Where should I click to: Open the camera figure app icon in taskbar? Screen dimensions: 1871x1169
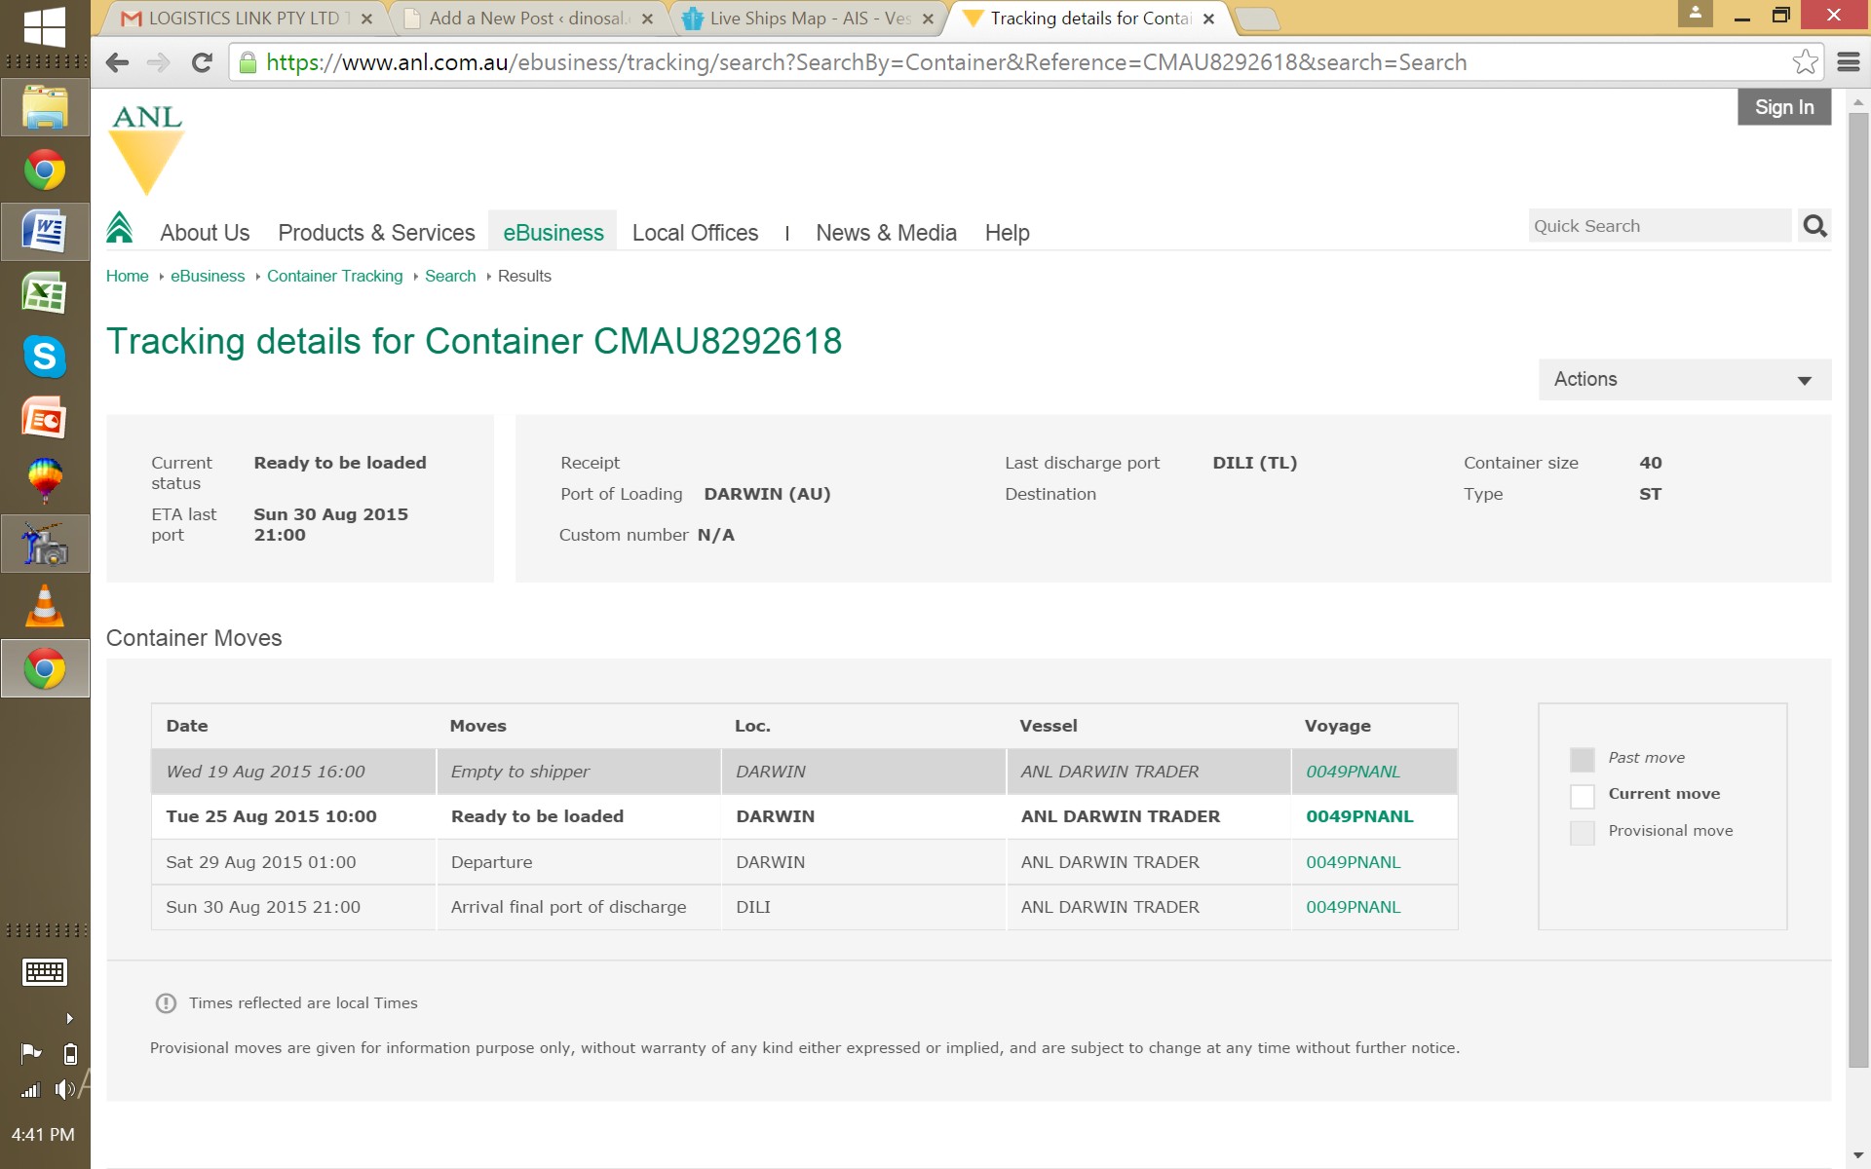(x=45, y=544)
